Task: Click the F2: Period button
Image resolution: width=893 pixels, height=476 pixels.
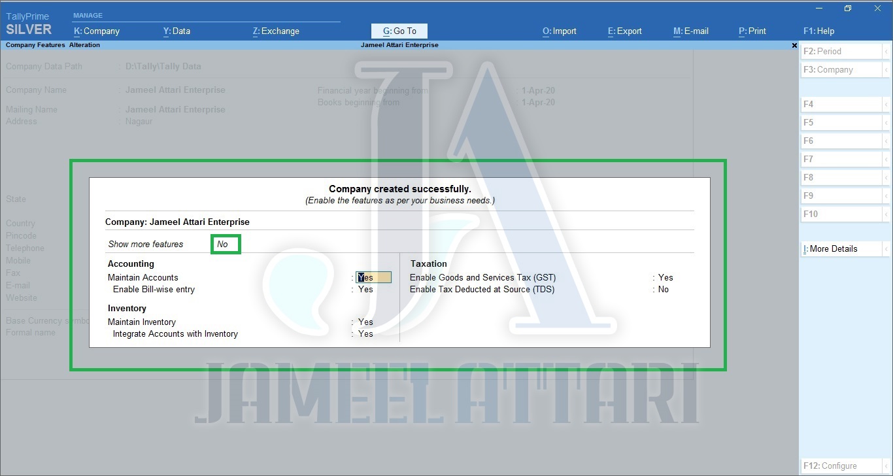Action: (x=841, y=51)
